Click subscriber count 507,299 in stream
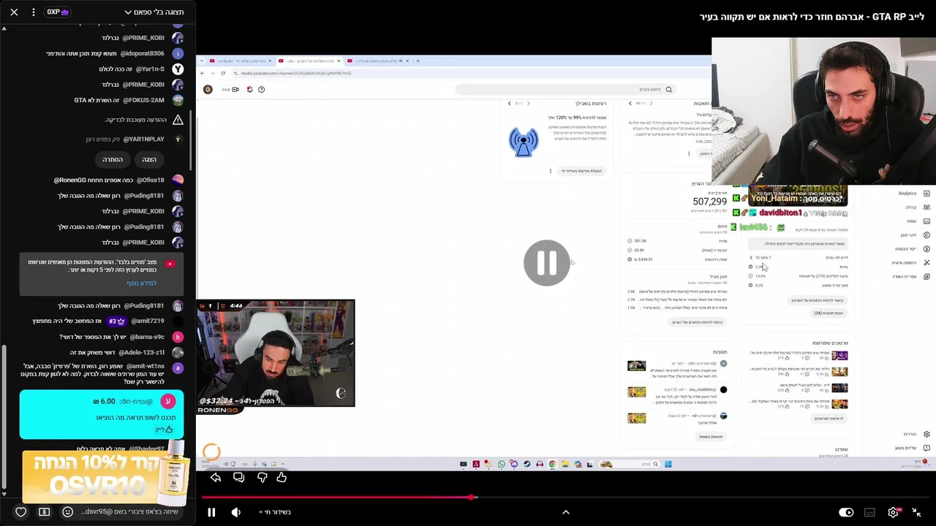Viewport: 936px width, 526px height. pyautogui.click(x=709, y=201)
